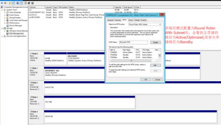Collapse the System Tools tree node
This screenshot has width=221, height=125.
[x=2, y=10]
